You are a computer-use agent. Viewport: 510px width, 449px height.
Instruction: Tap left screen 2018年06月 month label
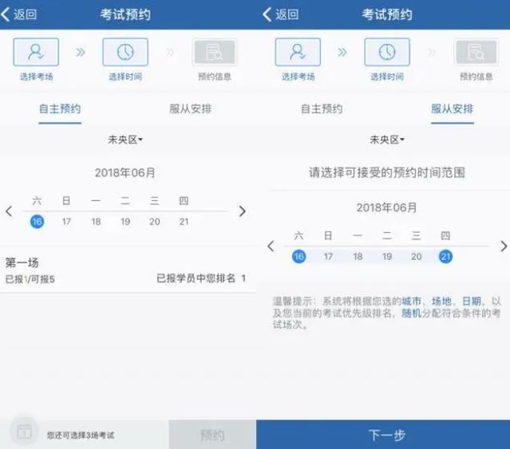[x=125, y=173]
